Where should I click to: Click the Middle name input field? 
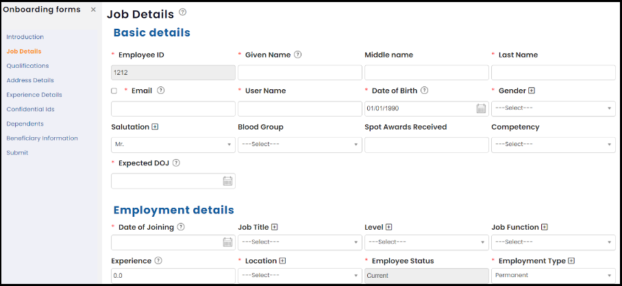[427, 73]
